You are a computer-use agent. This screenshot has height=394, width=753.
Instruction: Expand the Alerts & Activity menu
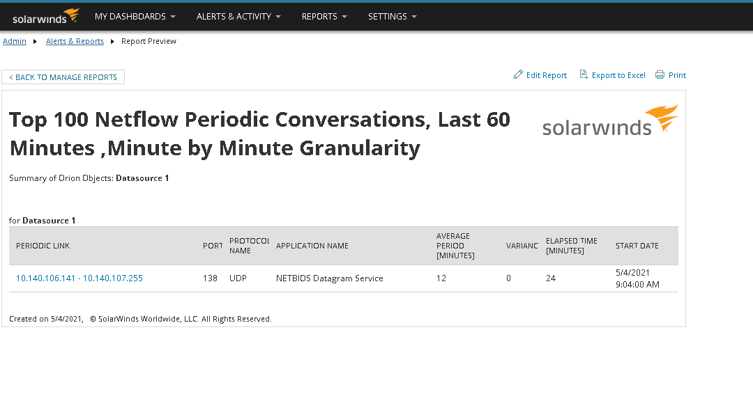click(x=238, y=16)
